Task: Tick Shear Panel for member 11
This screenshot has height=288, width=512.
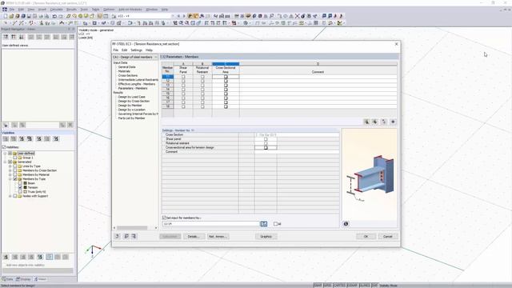Action: click(183, 77)
